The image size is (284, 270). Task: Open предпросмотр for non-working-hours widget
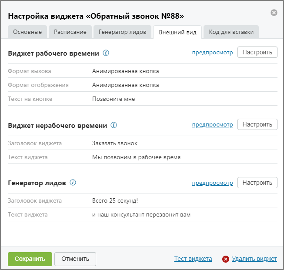pos(213,124)
